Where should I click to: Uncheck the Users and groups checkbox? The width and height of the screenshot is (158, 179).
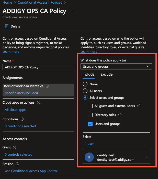point(90,124)
